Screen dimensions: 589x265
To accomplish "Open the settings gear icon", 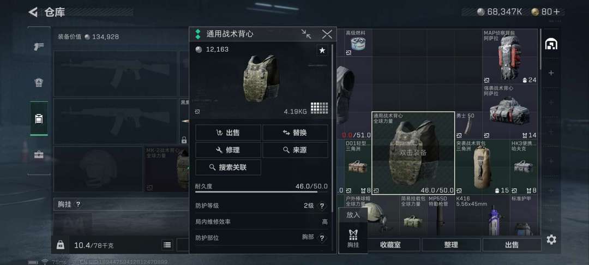I will [x=551, y=239].
